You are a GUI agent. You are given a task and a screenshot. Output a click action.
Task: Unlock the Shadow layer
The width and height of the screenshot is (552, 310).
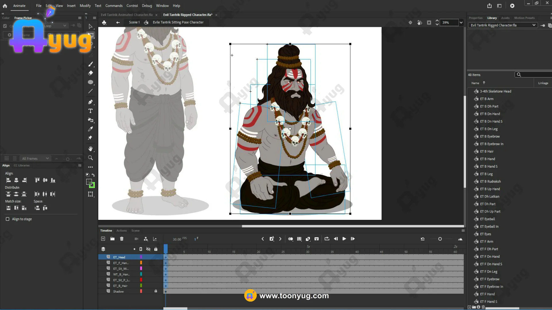click(156, 291)
